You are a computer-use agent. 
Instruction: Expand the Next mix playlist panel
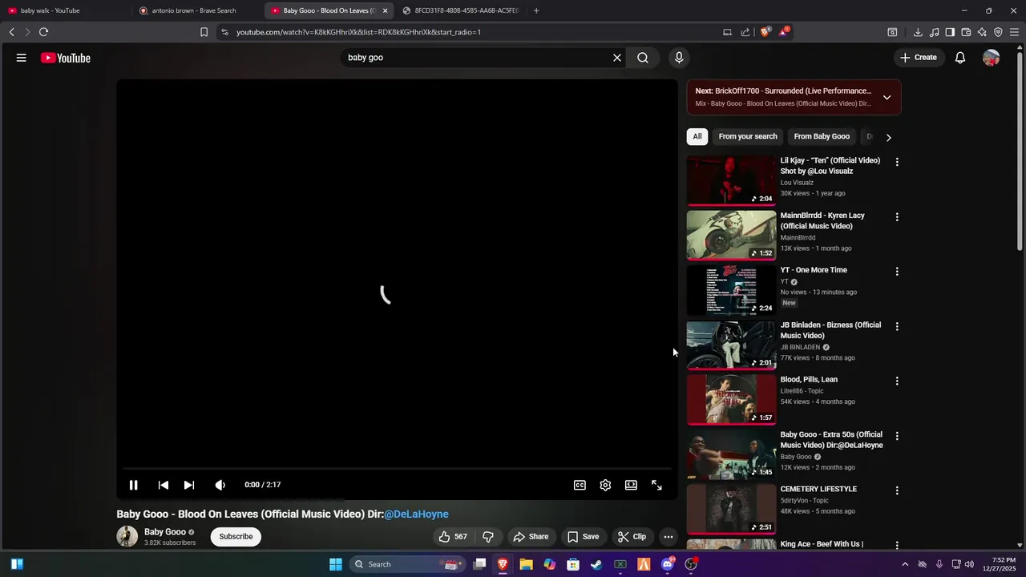[887, 98]
